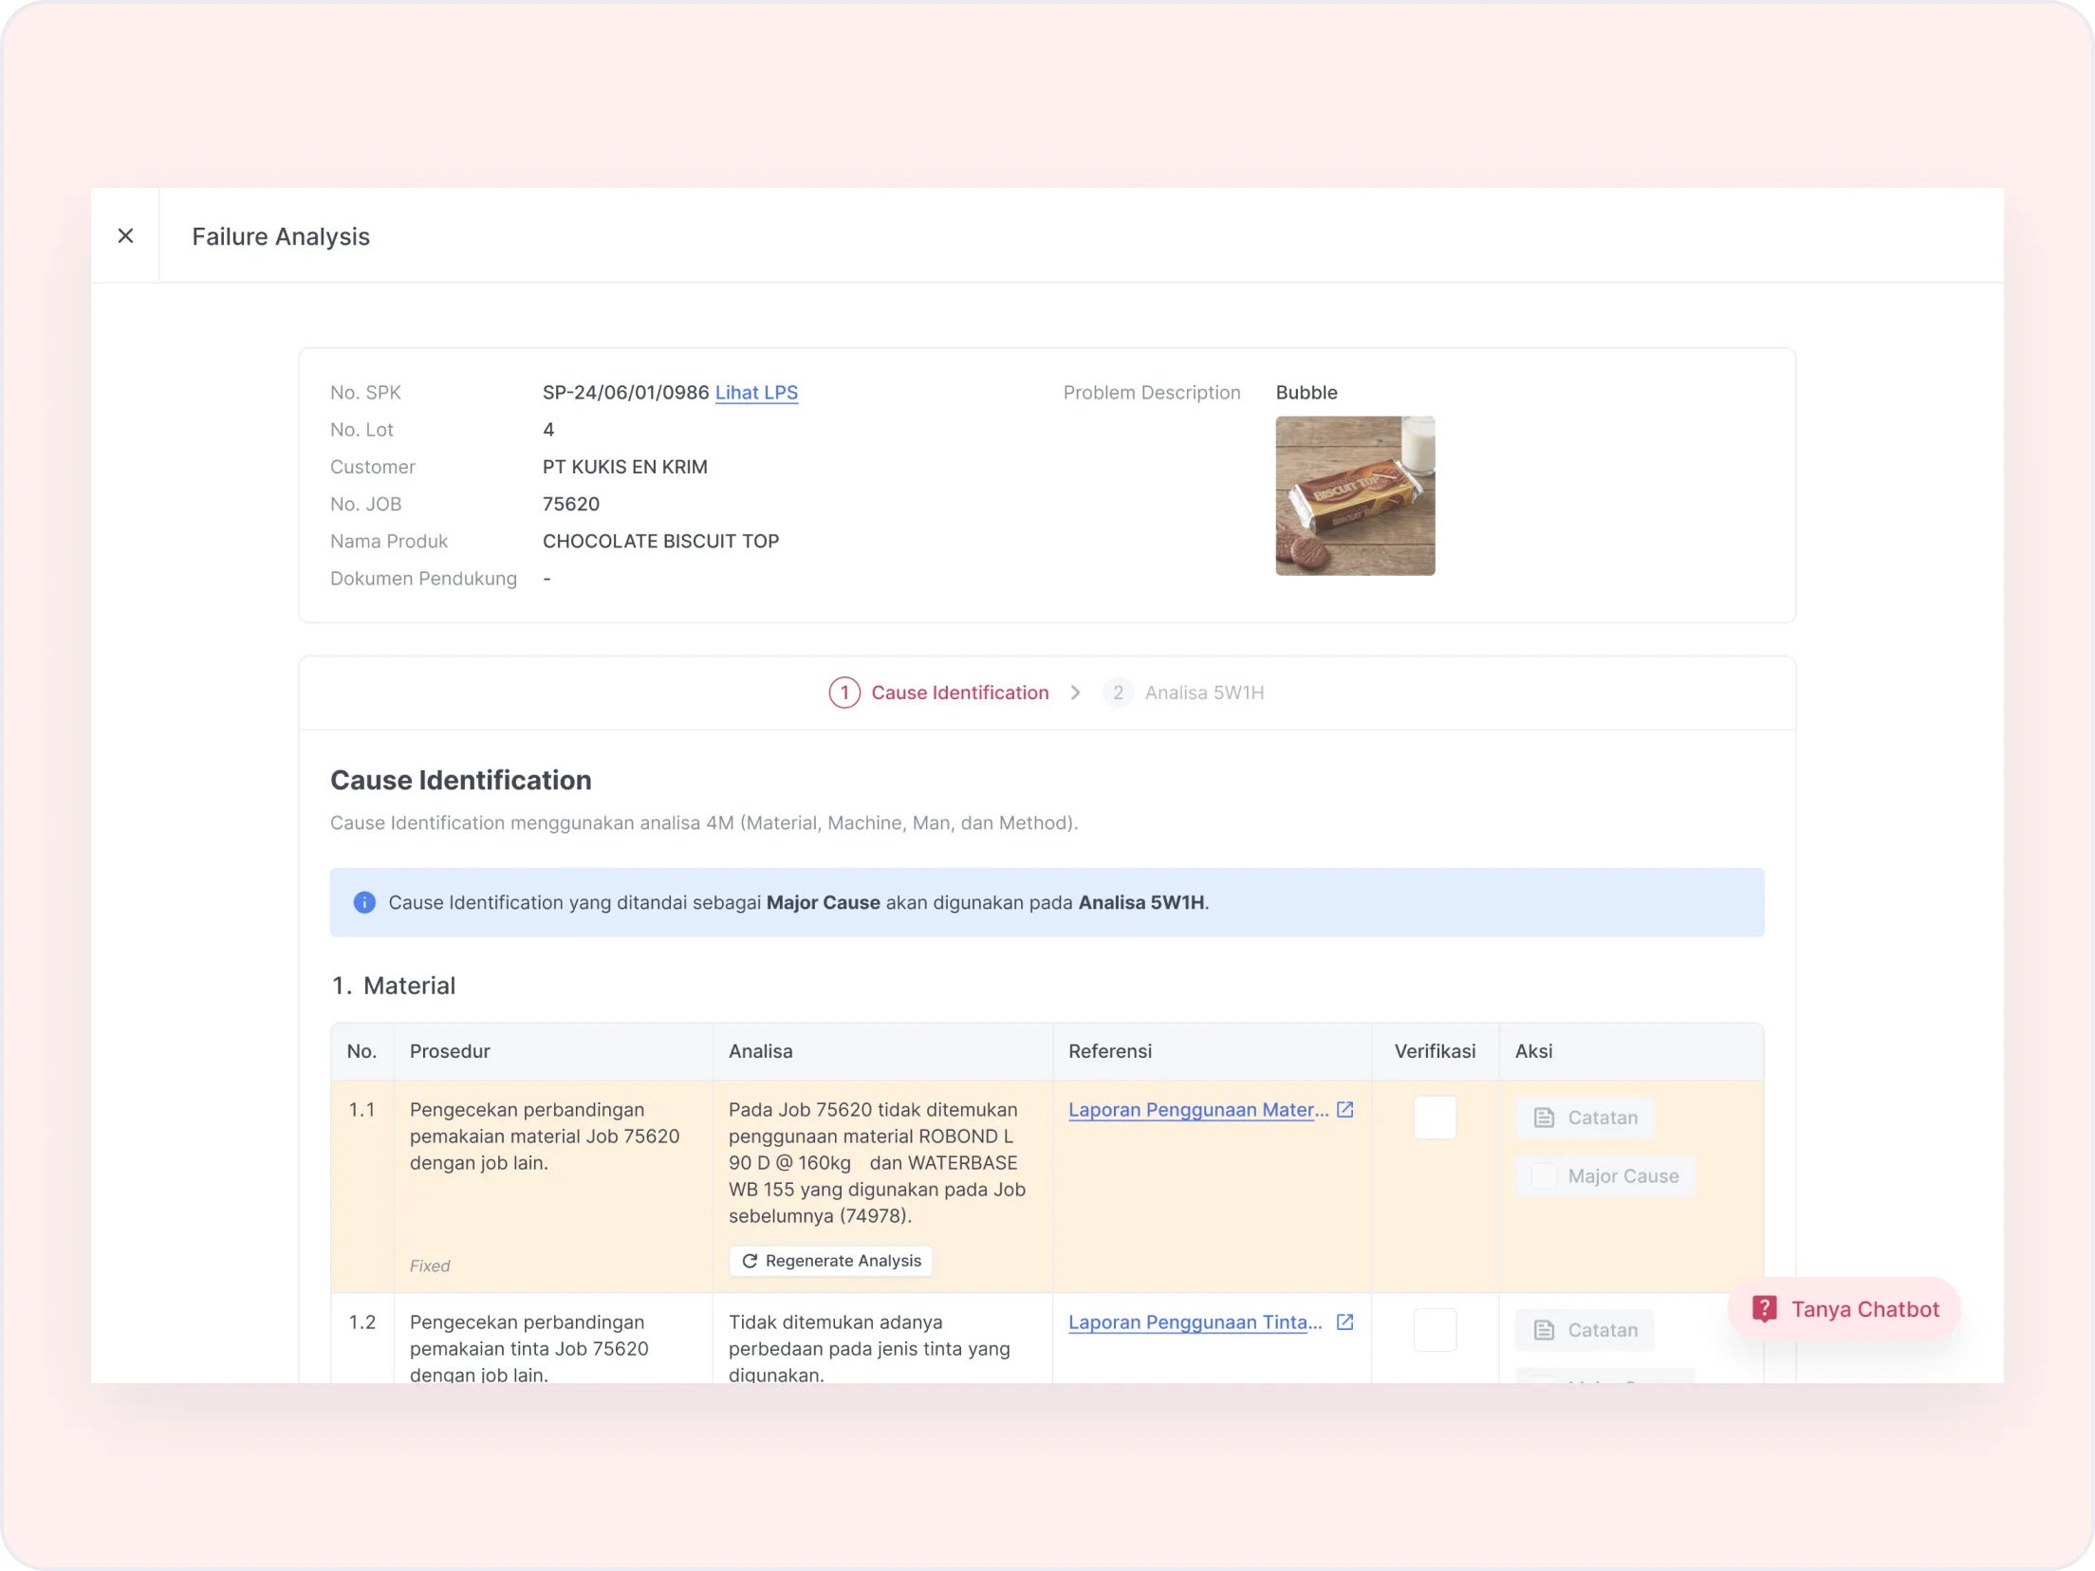Image resolution: width=2095 pixels, height=1571 pixels.
Task: Open external link icon for Laporan Penggunaan Material
Action: point(1344,1109)
